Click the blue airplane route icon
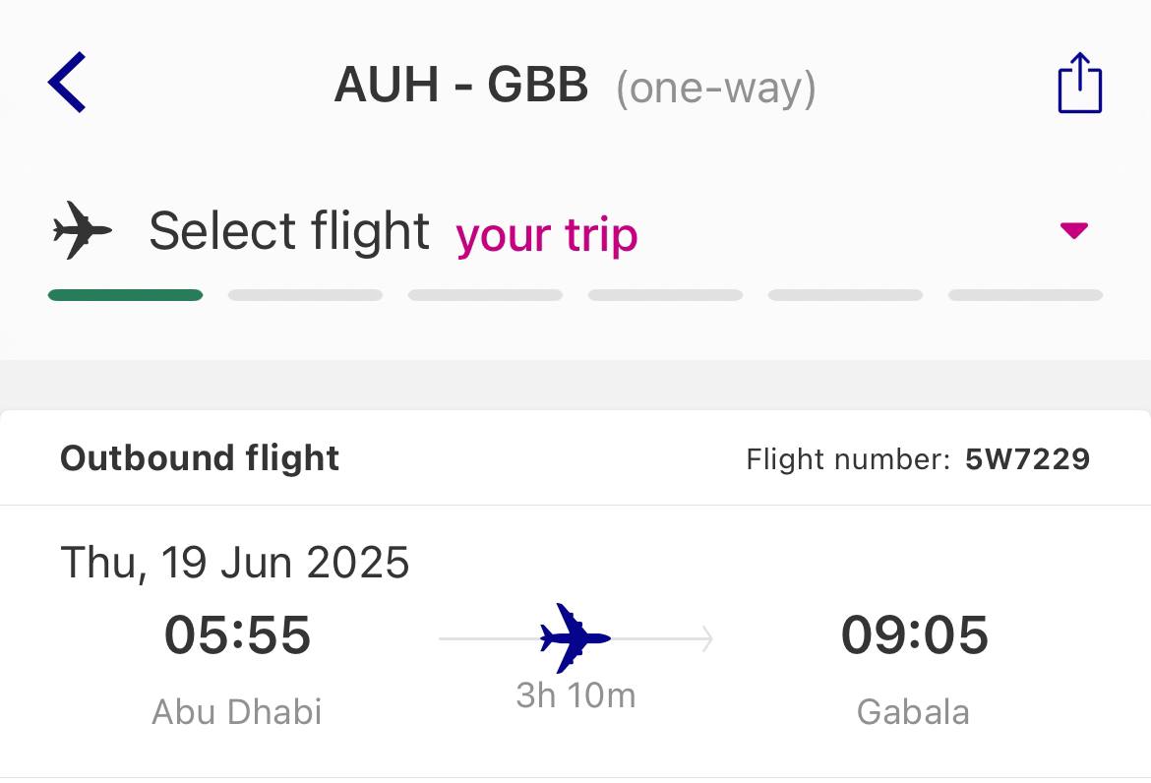 coord(575,637)
